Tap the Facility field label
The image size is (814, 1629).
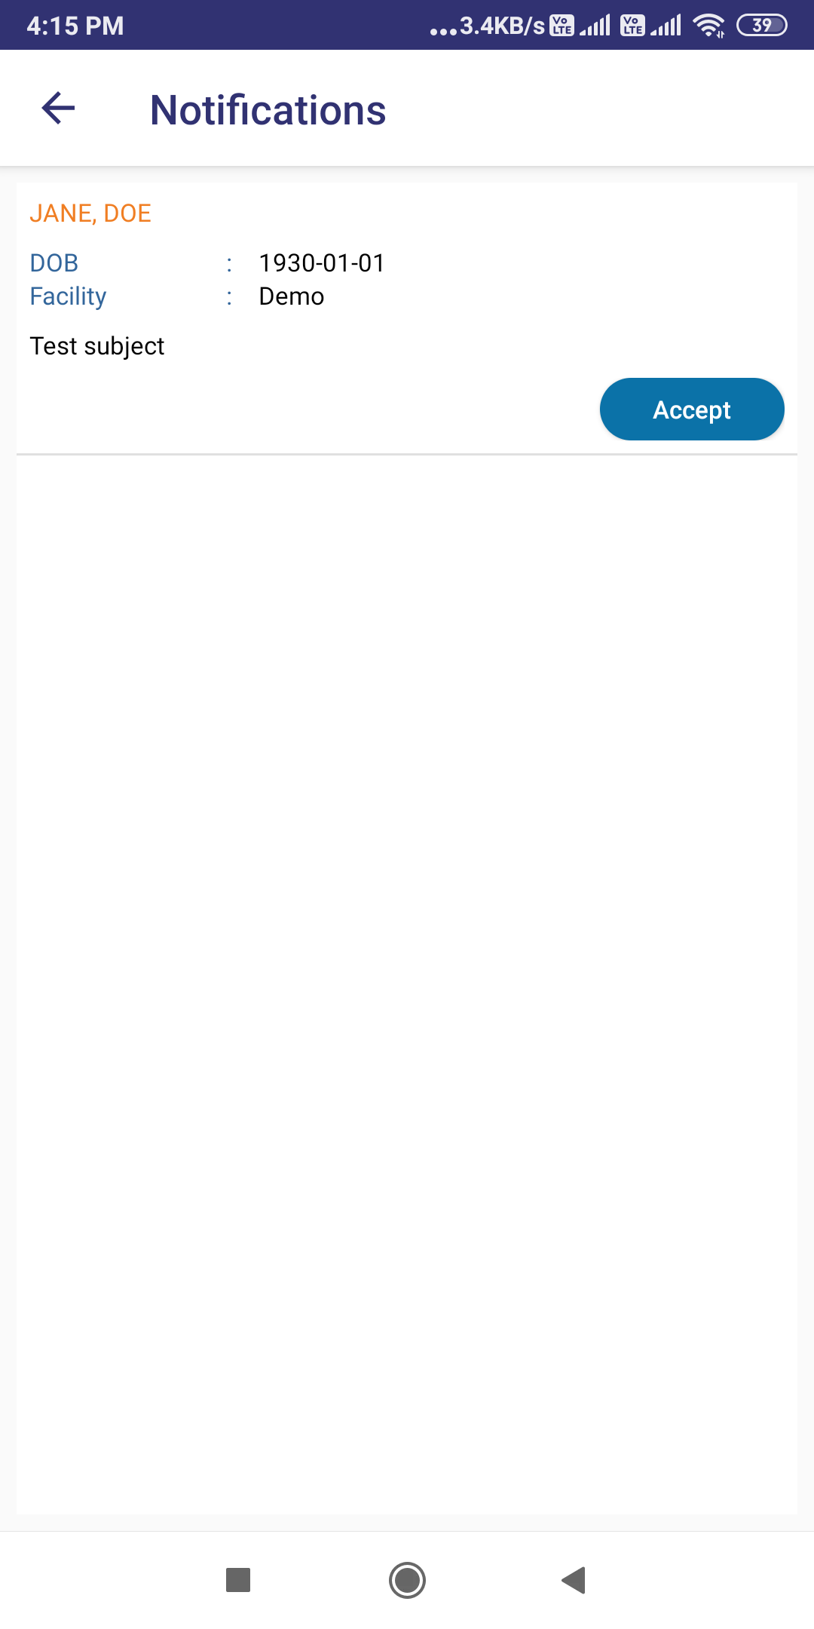68,296
